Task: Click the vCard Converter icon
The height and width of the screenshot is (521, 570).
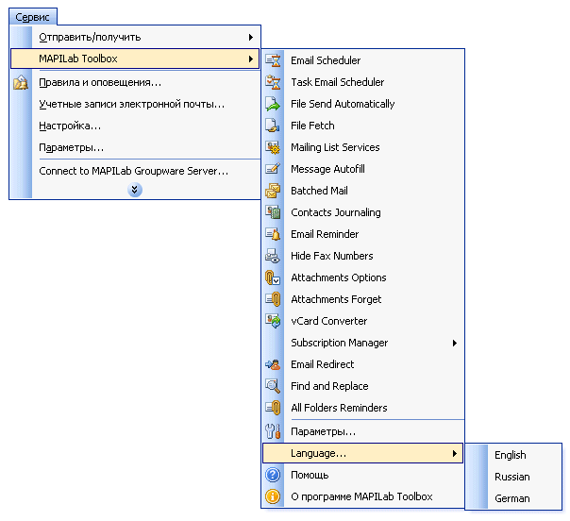Action: [x=274, y=321]
